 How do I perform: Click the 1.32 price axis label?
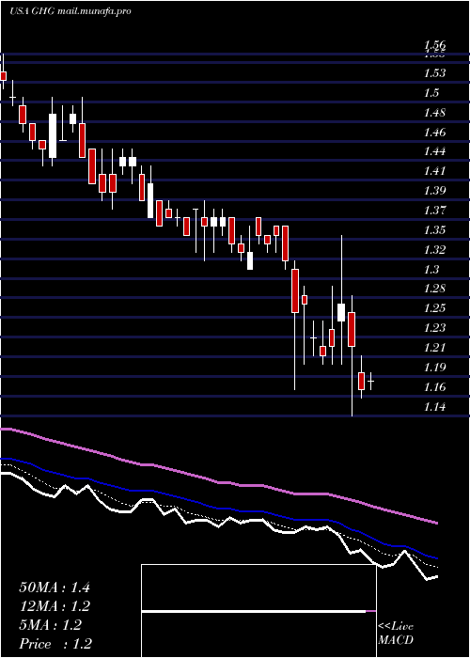434,250
